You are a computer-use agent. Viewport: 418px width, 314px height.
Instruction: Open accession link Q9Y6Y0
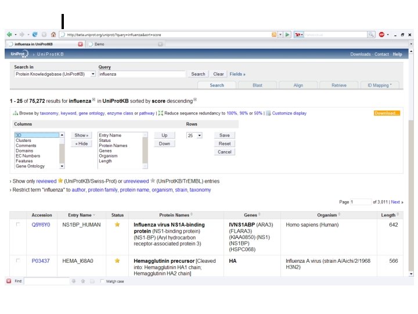41,224
